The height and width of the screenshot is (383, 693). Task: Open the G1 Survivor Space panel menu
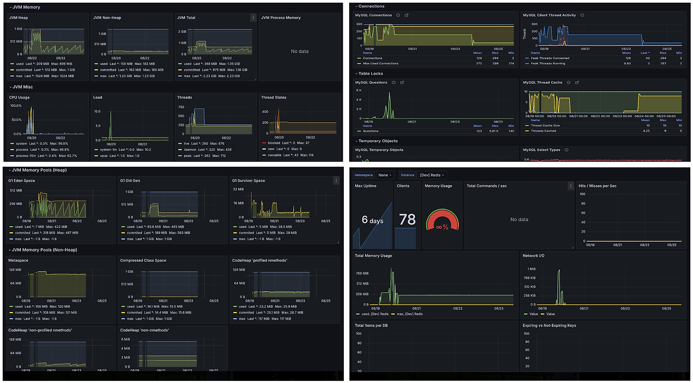coord(336,181)
